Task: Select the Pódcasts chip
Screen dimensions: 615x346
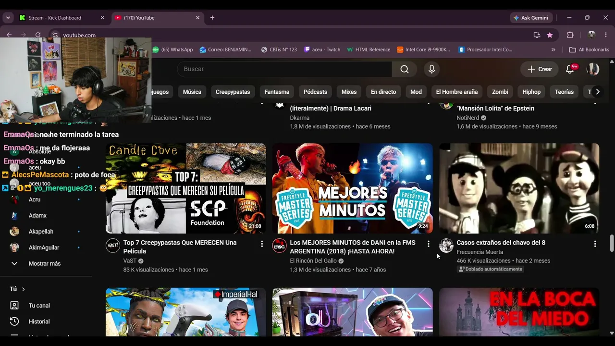Action: (x=315, y=92)
